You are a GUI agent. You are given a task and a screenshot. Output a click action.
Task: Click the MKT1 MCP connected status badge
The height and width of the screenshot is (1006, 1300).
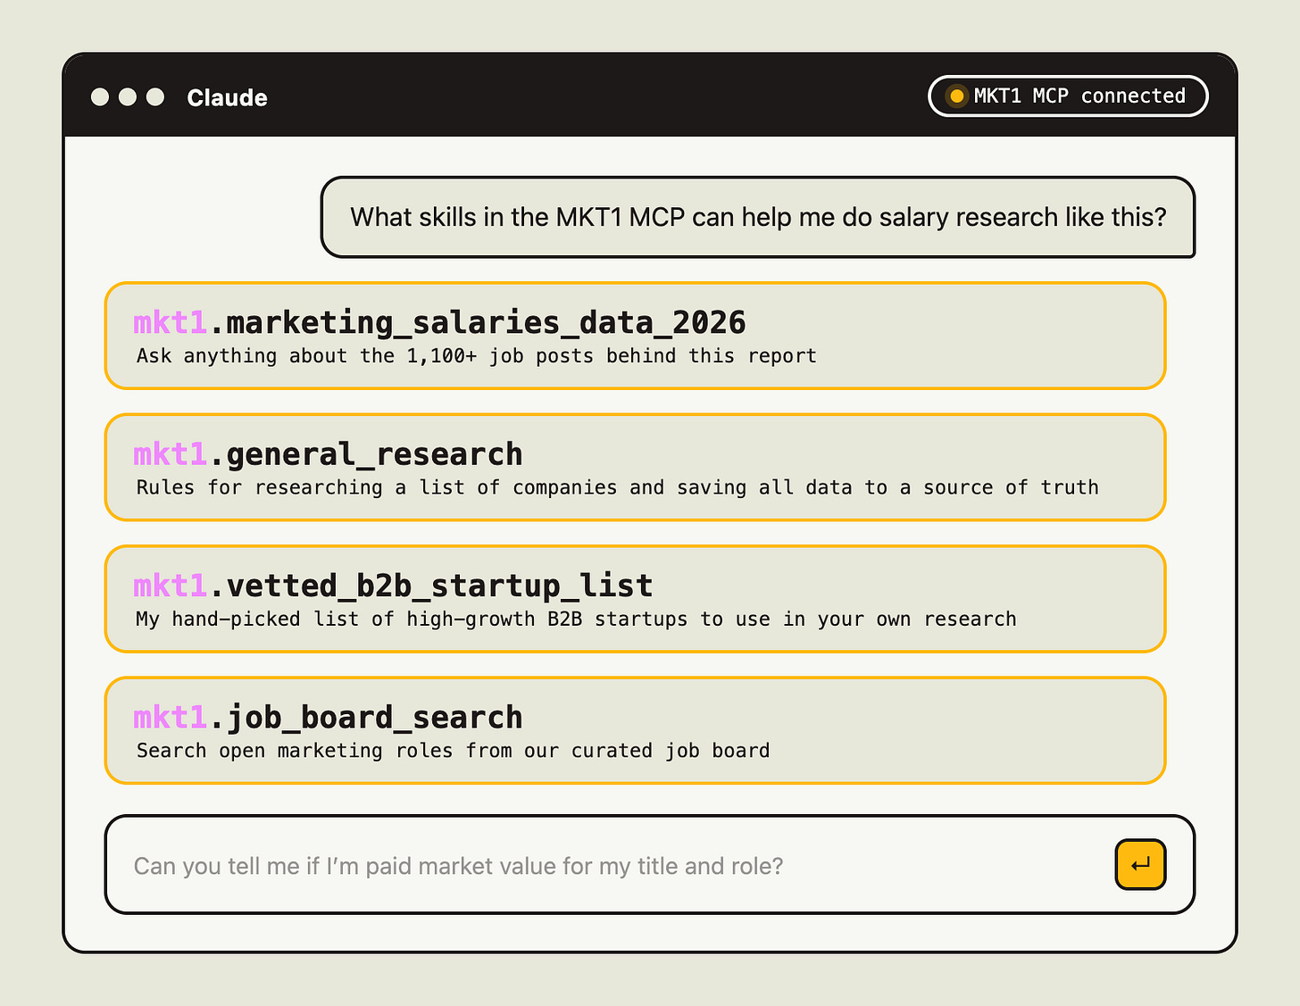tap(1068, 96)
